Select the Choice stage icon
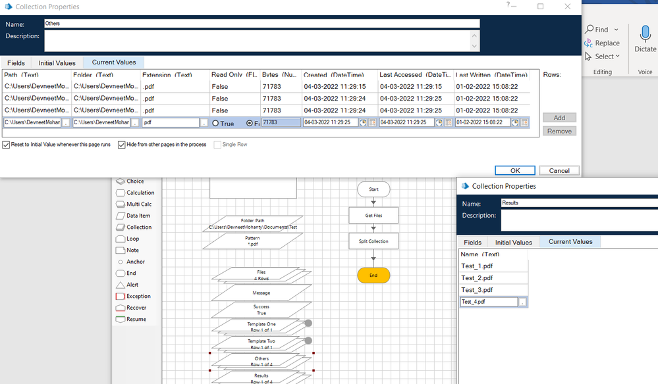 [x=121, y=181]
